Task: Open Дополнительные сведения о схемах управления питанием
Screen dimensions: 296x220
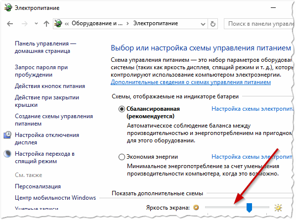Action: [191, 82]
